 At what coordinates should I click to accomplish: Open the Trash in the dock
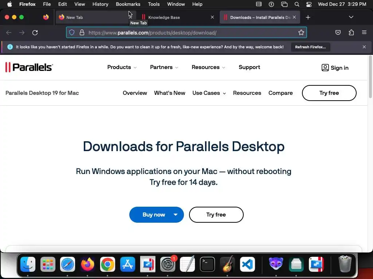click(345, 264)
